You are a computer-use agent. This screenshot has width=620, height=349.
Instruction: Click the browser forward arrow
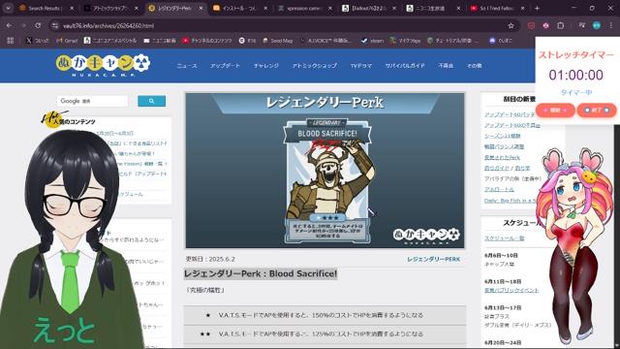[x=23, y=25]
